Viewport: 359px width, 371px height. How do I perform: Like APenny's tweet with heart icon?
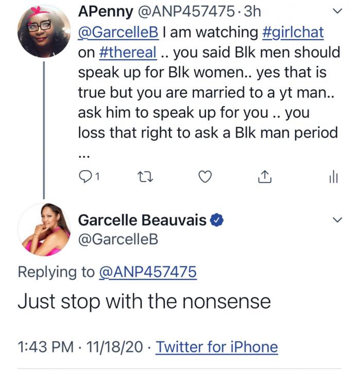(205, 177)
